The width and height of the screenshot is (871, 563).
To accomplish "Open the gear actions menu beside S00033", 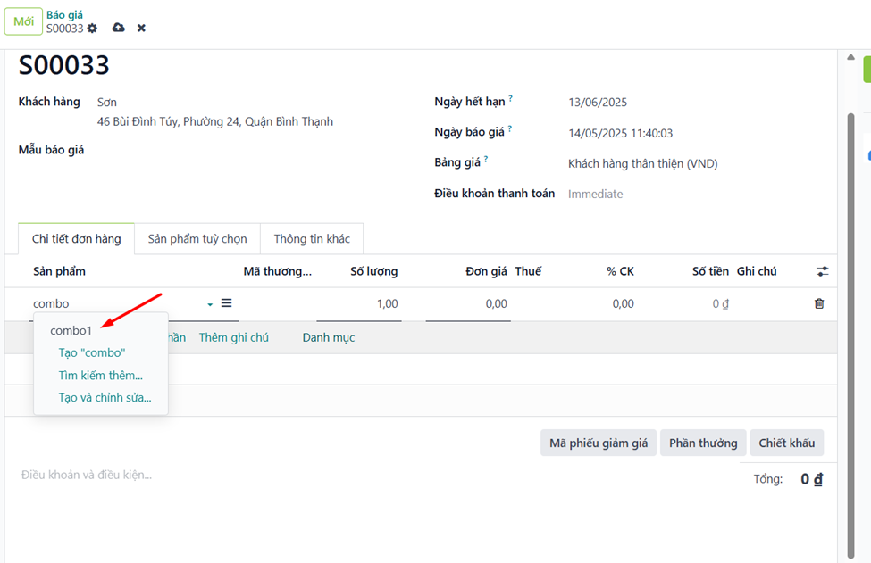I will coord(92,29).
